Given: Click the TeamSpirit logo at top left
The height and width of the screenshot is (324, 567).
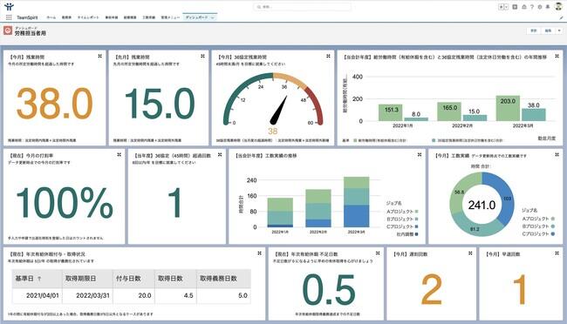Looking at the screenshot, I should (x=9, y=6).
